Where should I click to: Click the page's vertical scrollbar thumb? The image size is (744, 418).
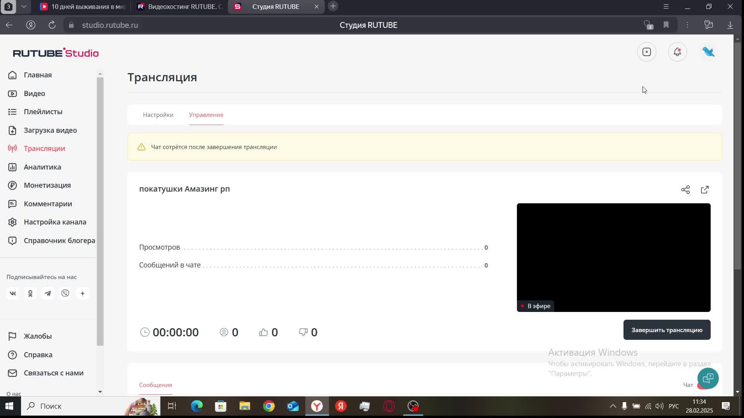737,155
